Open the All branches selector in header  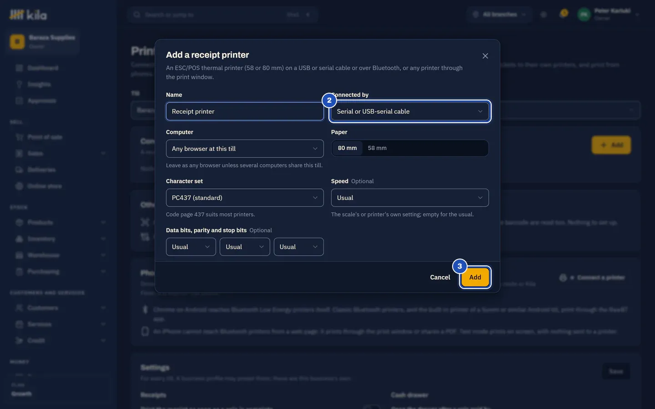coord(500,15)
